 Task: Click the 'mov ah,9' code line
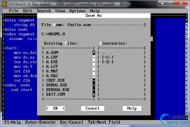23,67
